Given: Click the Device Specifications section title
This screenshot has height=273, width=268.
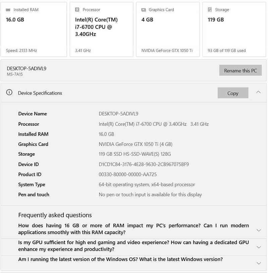Looking at the screenshot, I should [x=40, y=93].
